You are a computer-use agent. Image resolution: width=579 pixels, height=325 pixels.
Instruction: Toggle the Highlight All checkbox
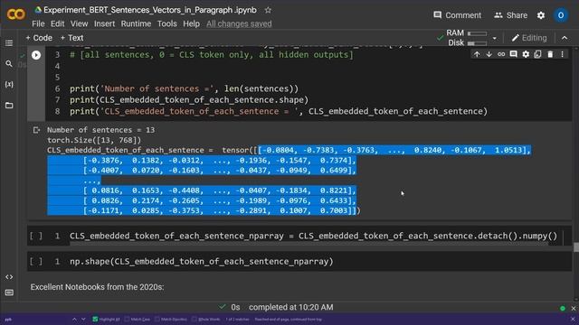95,319
